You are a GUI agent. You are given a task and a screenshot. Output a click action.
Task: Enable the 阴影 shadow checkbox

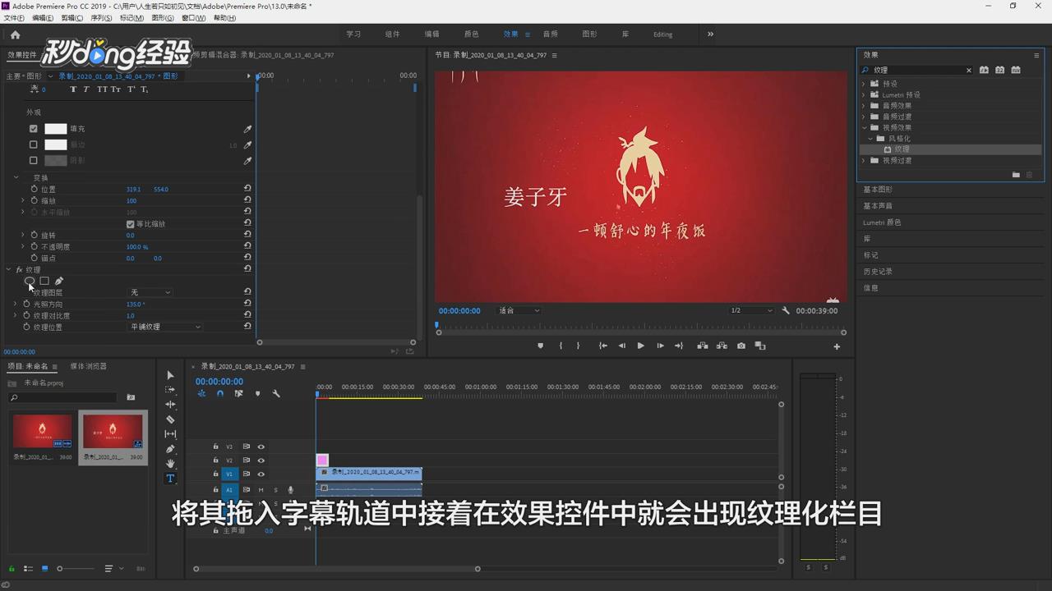tap(33, 160)
